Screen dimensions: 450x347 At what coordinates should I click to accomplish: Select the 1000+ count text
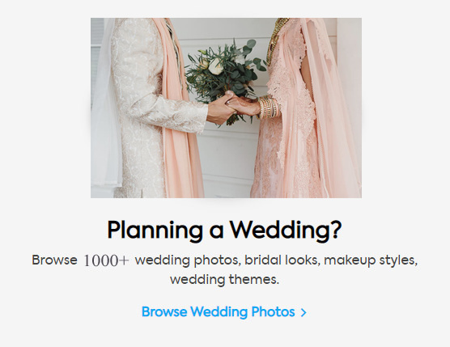(x=106, y=260)
